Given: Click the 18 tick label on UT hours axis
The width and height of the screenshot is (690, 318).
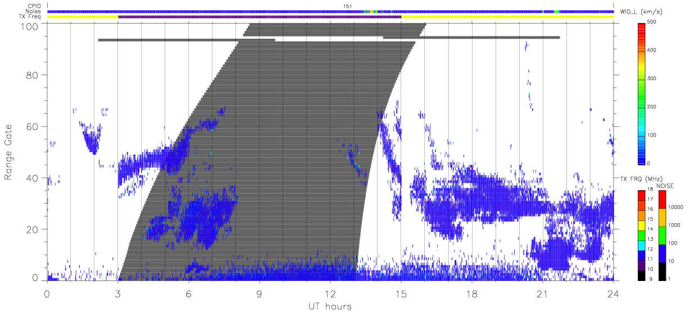Looking at the screenshot, I should (x=471, y=294).
